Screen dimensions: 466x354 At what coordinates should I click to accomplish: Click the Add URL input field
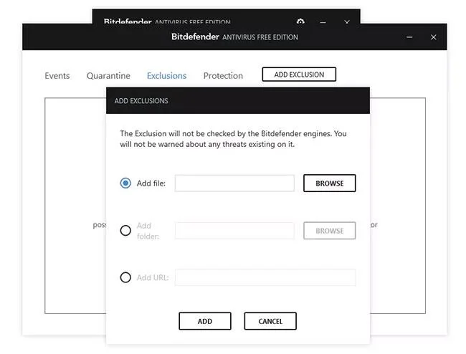pos(265,277)
